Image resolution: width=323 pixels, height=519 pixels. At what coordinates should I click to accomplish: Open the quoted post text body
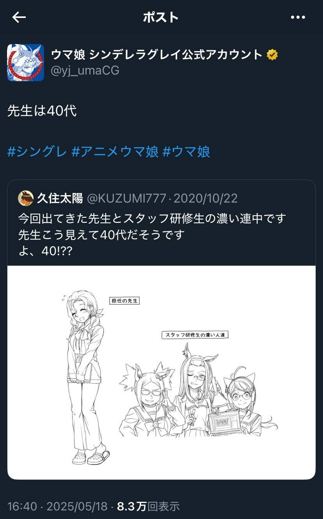(x=152, y=235)
